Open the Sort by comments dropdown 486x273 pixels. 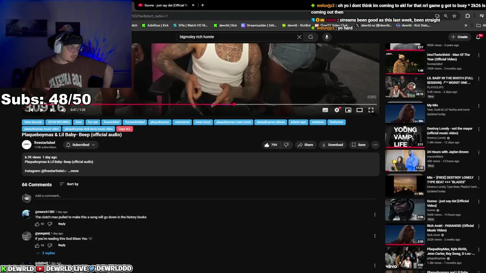click(69, 184)
